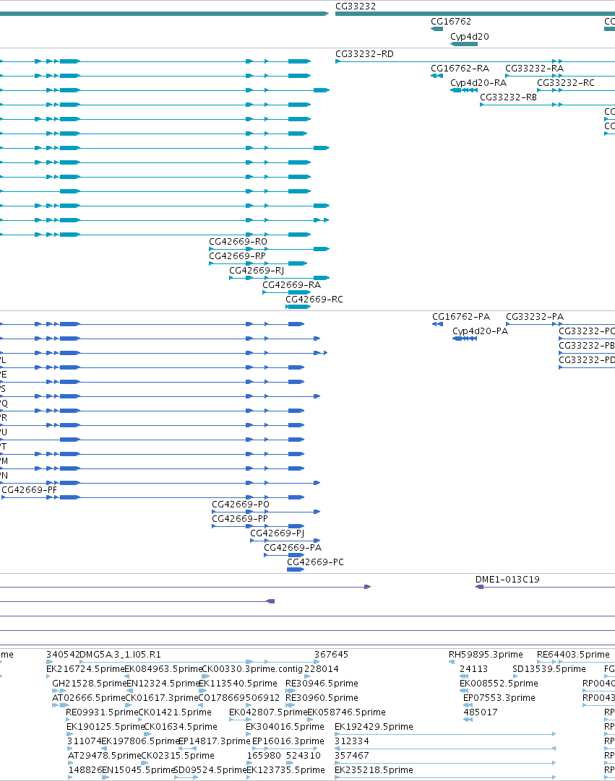Viewport: 615px width, 781px height.
Task: Select the CG42669-RP transcript label
Action: 237,256
